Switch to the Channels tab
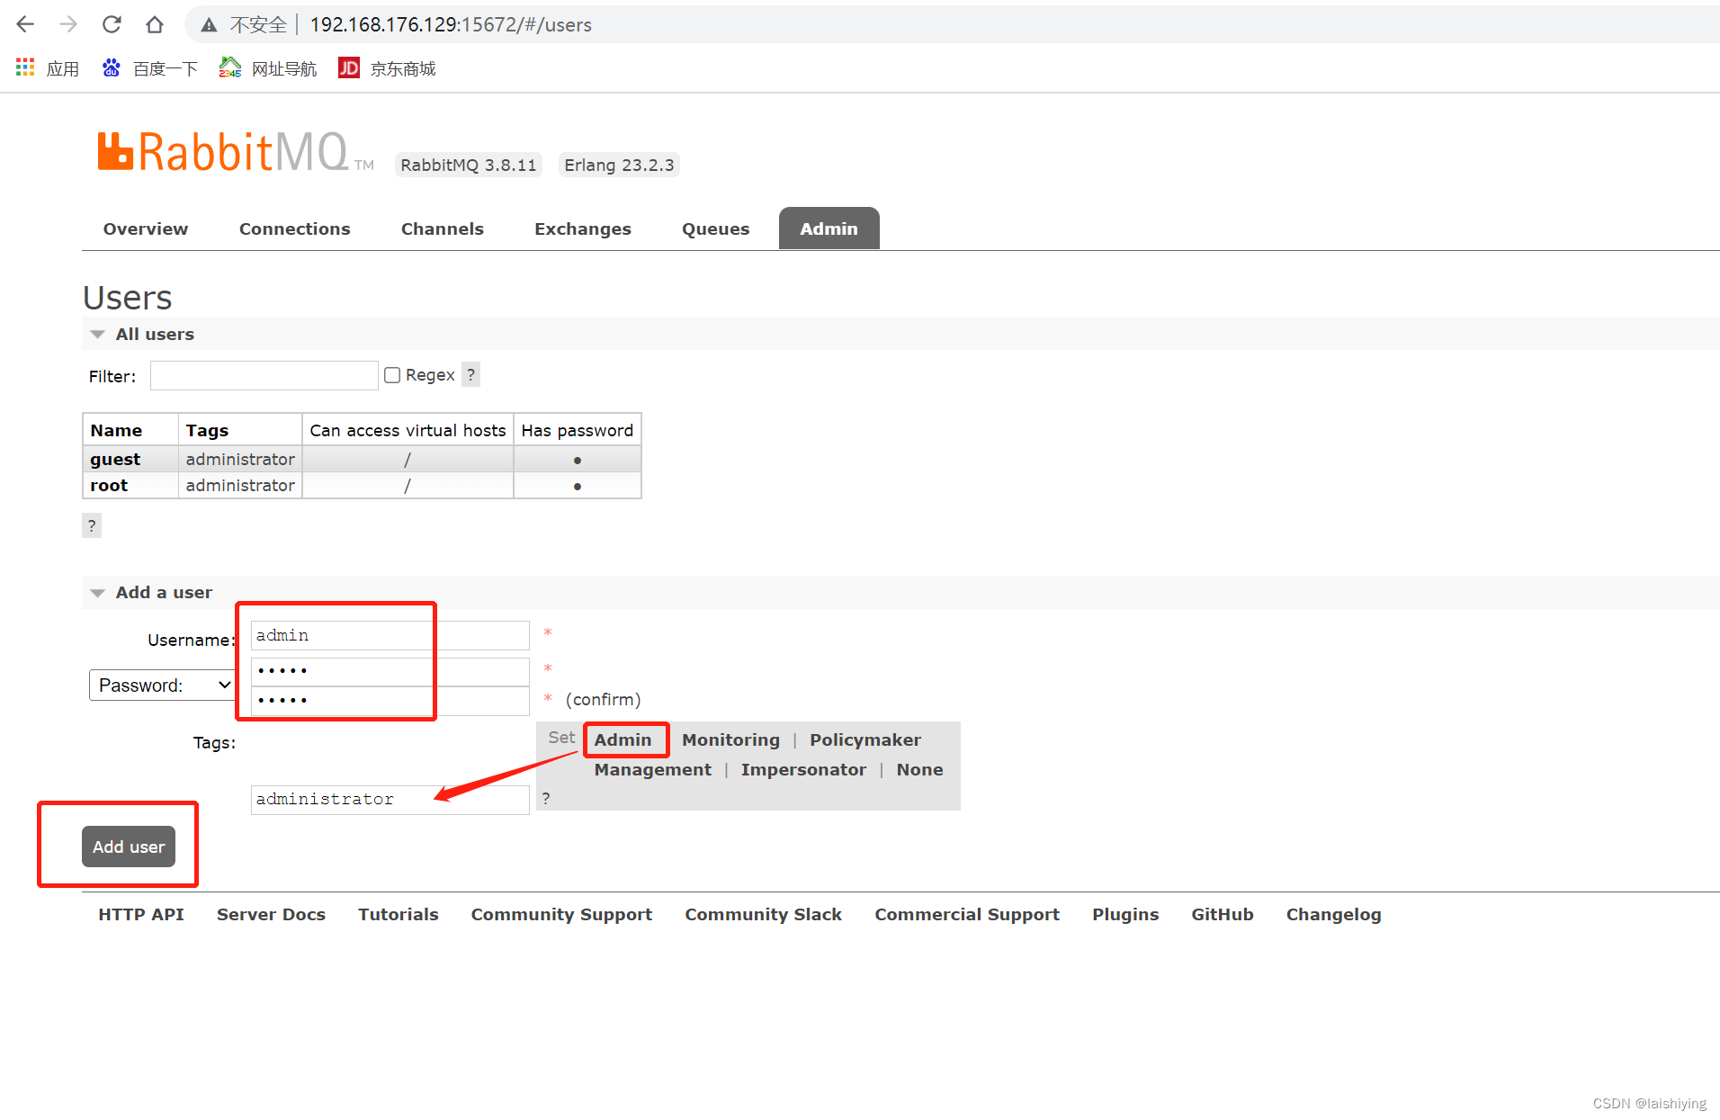1720x1120 pixels. [443, 228]
